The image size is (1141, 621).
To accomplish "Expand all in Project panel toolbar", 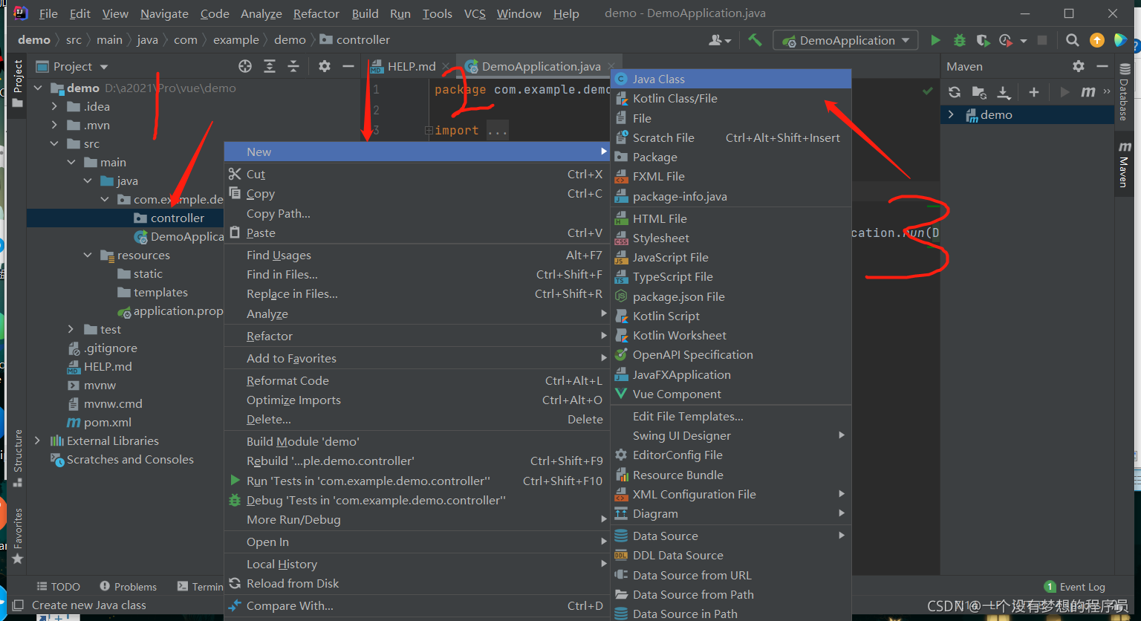I will 270,66.
